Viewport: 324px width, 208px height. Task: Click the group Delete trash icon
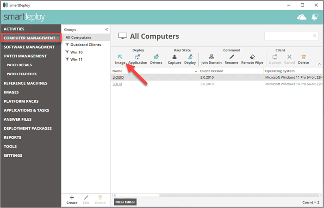tap(100, 197)
